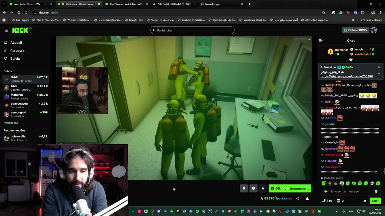Image resolution: width=385 pixels, height=216 pixels.
Task: Go back in browser history
Action: coord(4,13)
